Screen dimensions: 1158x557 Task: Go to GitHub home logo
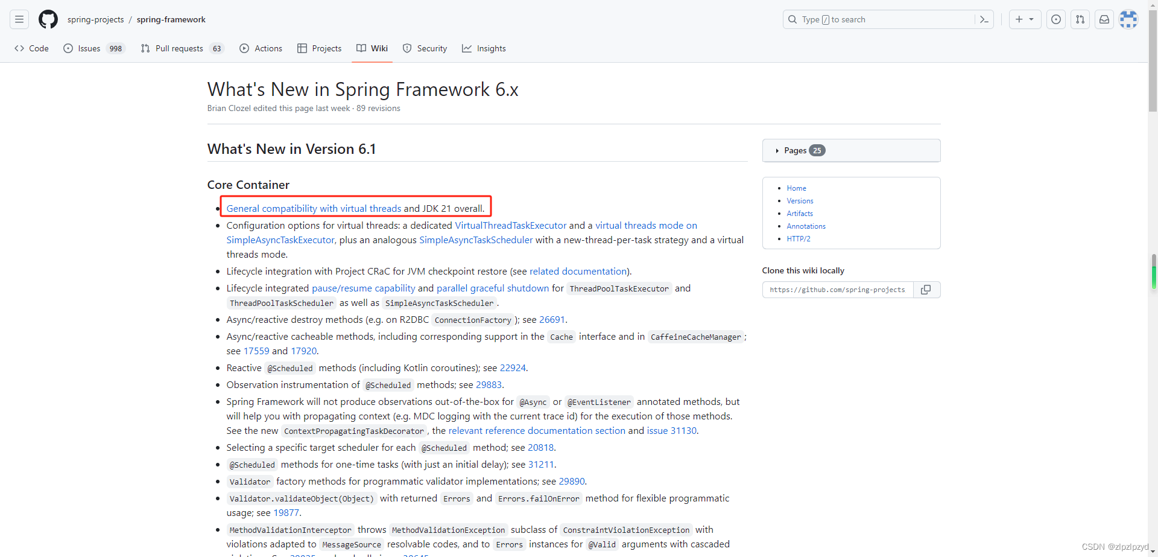click(48, 19)
